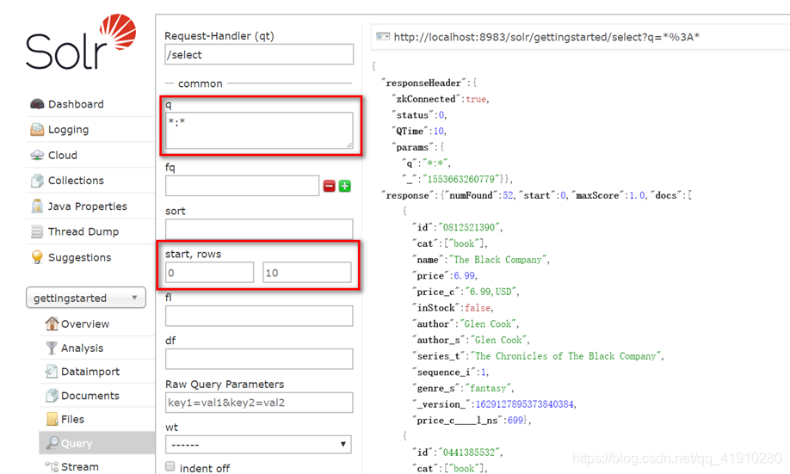
Task: Click the Cloud icon
Action: [x=37, y=155]
